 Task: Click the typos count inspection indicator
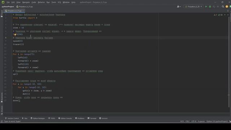(221, 15)
